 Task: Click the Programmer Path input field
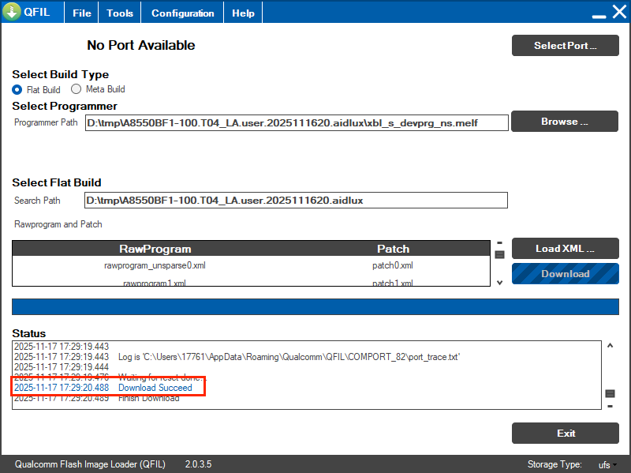[296, 122]
